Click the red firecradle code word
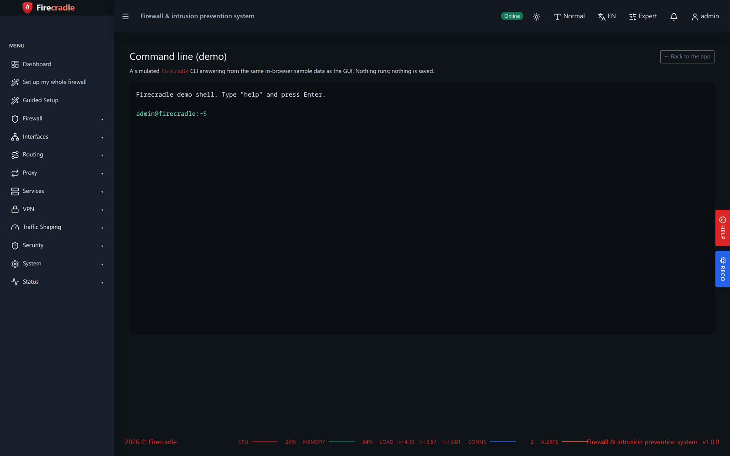Image resolution: width=730 pixels, height=456 pixels. (175, 72)
